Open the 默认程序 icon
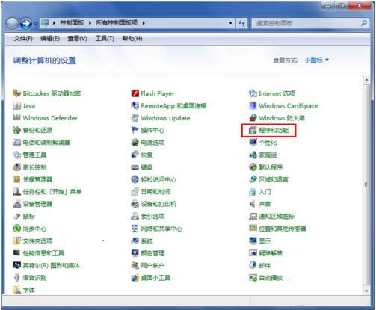Screen dimensions: 376x310 click(x=253, y=167)
